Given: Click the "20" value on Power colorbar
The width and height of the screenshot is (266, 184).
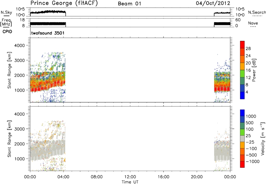Looking at the screenshot, I should [248, 63].
